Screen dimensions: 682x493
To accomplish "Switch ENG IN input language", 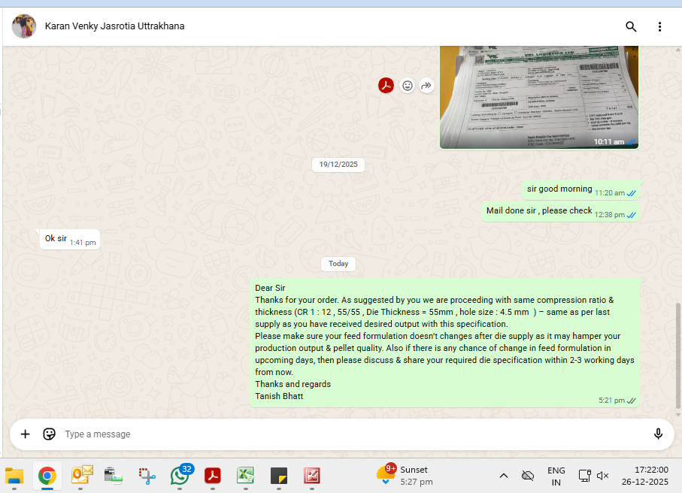I will click(x=556, y=476).
